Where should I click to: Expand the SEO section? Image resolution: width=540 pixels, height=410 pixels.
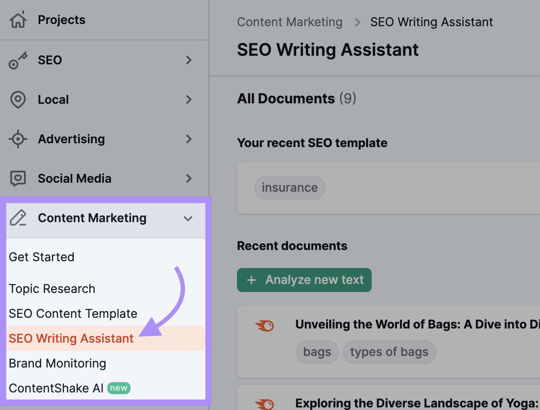[189, 60]
